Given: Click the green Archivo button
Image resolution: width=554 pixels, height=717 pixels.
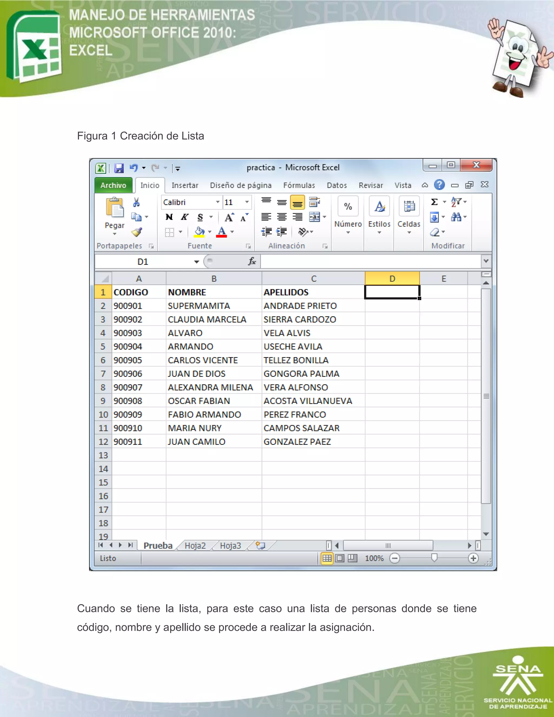Looking at the screenshot, I should pos(113,186).
